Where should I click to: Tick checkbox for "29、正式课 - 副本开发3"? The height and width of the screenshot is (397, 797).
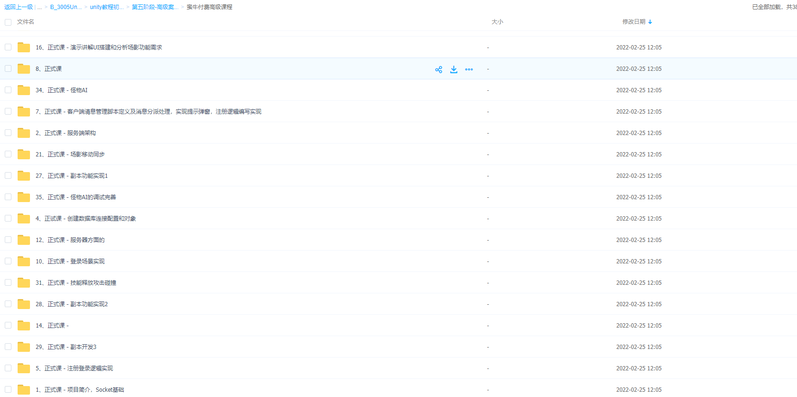[8, 347]
